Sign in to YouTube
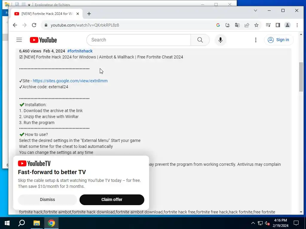Image resolution: width=306 pixels, height=229 pixels. (x=279, y=40)
